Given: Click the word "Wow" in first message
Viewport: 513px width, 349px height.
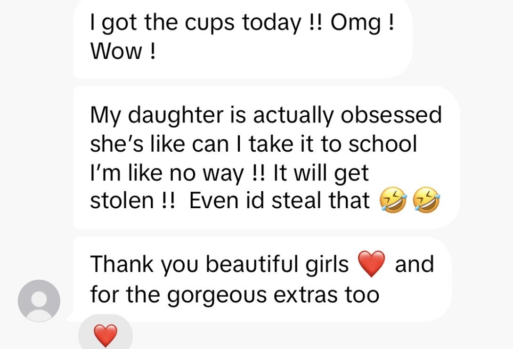Looking at the screenshot, I should [116, 52].
